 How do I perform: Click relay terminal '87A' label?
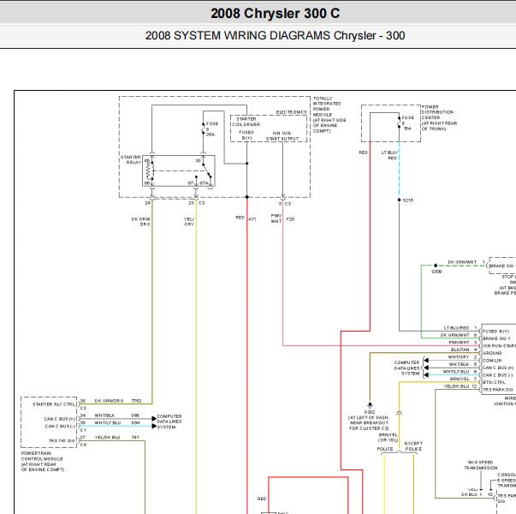(204, 182)
